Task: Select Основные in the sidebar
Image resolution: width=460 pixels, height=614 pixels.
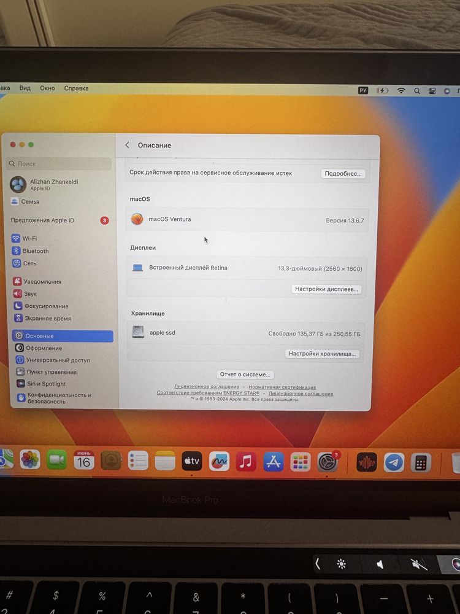Action: click(63, 336)
